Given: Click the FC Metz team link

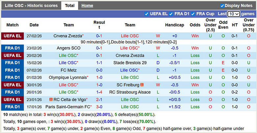Looking at the screenshot, I should point(69,70).
